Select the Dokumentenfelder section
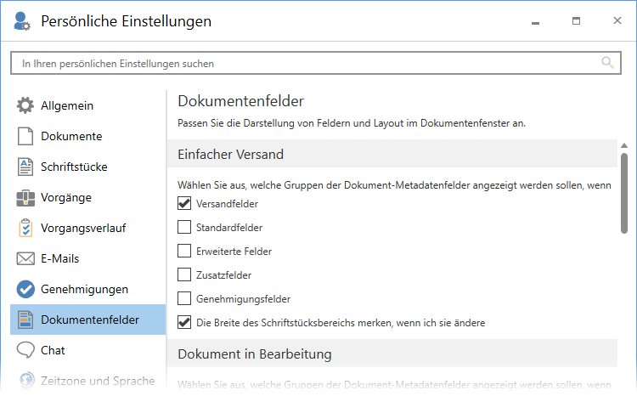The image size is (637, 396). click(x=87, y=320)
